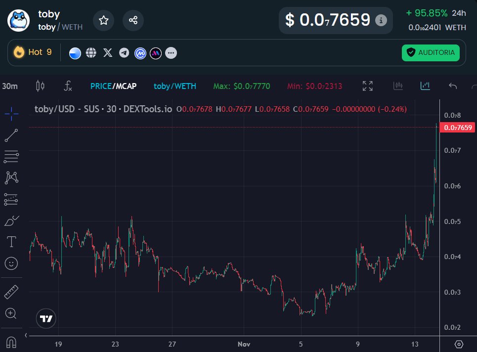The image size is (477, 352).
Task: Open the share icon button
Action: click(x=133, y=20)
